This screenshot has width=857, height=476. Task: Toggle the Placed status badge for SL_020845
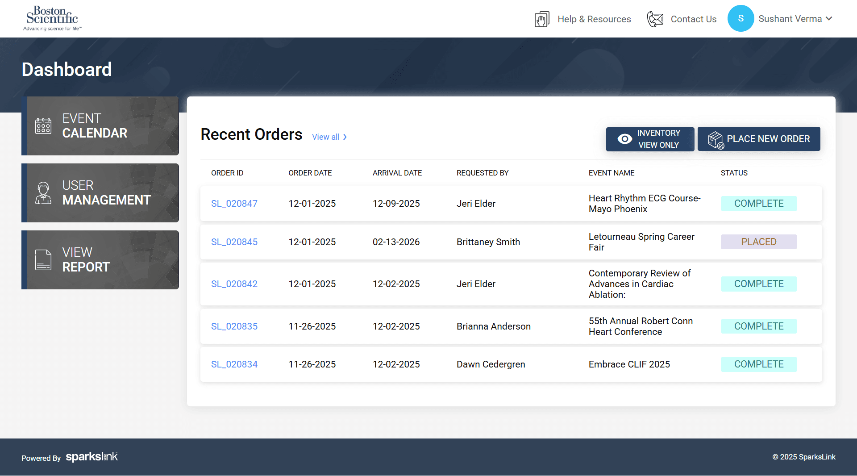click(758, 242)
